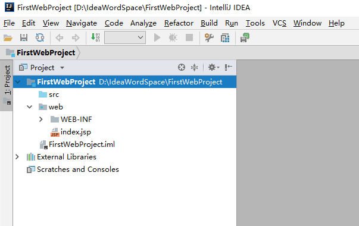This screenshot has width=359, height=226.
Task: Click the Save All floppy icon
Action: (x=24, y=37)
